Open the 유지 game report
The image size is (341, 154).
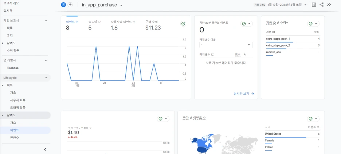[9, 36]
